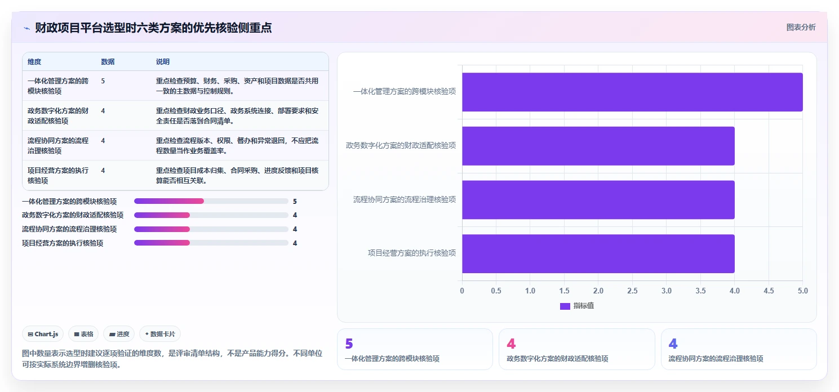Click the 数据 table column header
Viewport: 839px width, 392px height.
(x=108, y=62)
